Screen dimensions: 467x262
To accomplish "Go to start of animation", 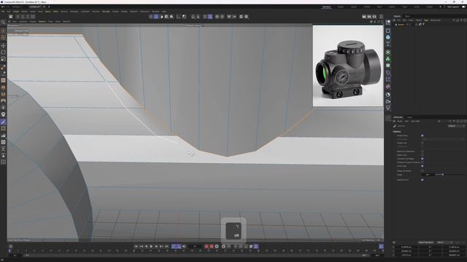I will [x=136, y=246].
